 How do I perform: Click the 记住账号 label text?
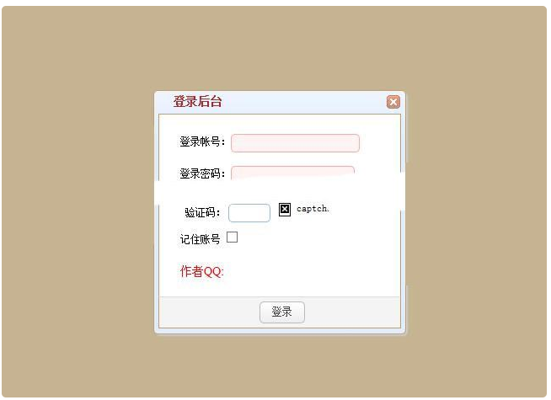pyautogui.click(x=200, y=239)
